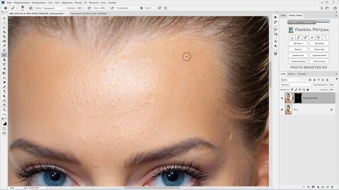Image resolution: width=339 pixels, height=190 pixels.
Task: Select the Brush tool in the toolbox
Action: tap(4, 55)
